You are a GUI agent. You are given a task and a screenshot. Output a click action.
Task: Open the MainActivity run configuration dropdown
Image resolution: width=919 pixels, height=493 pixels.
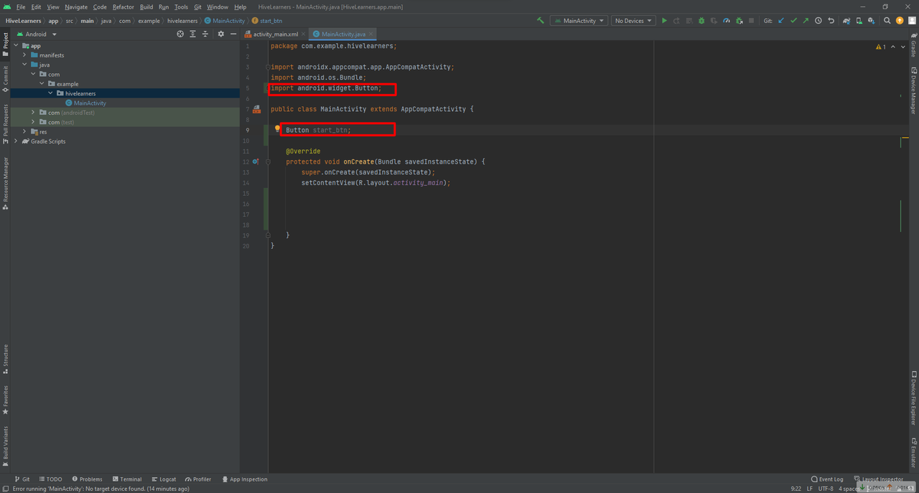point(579,21)
